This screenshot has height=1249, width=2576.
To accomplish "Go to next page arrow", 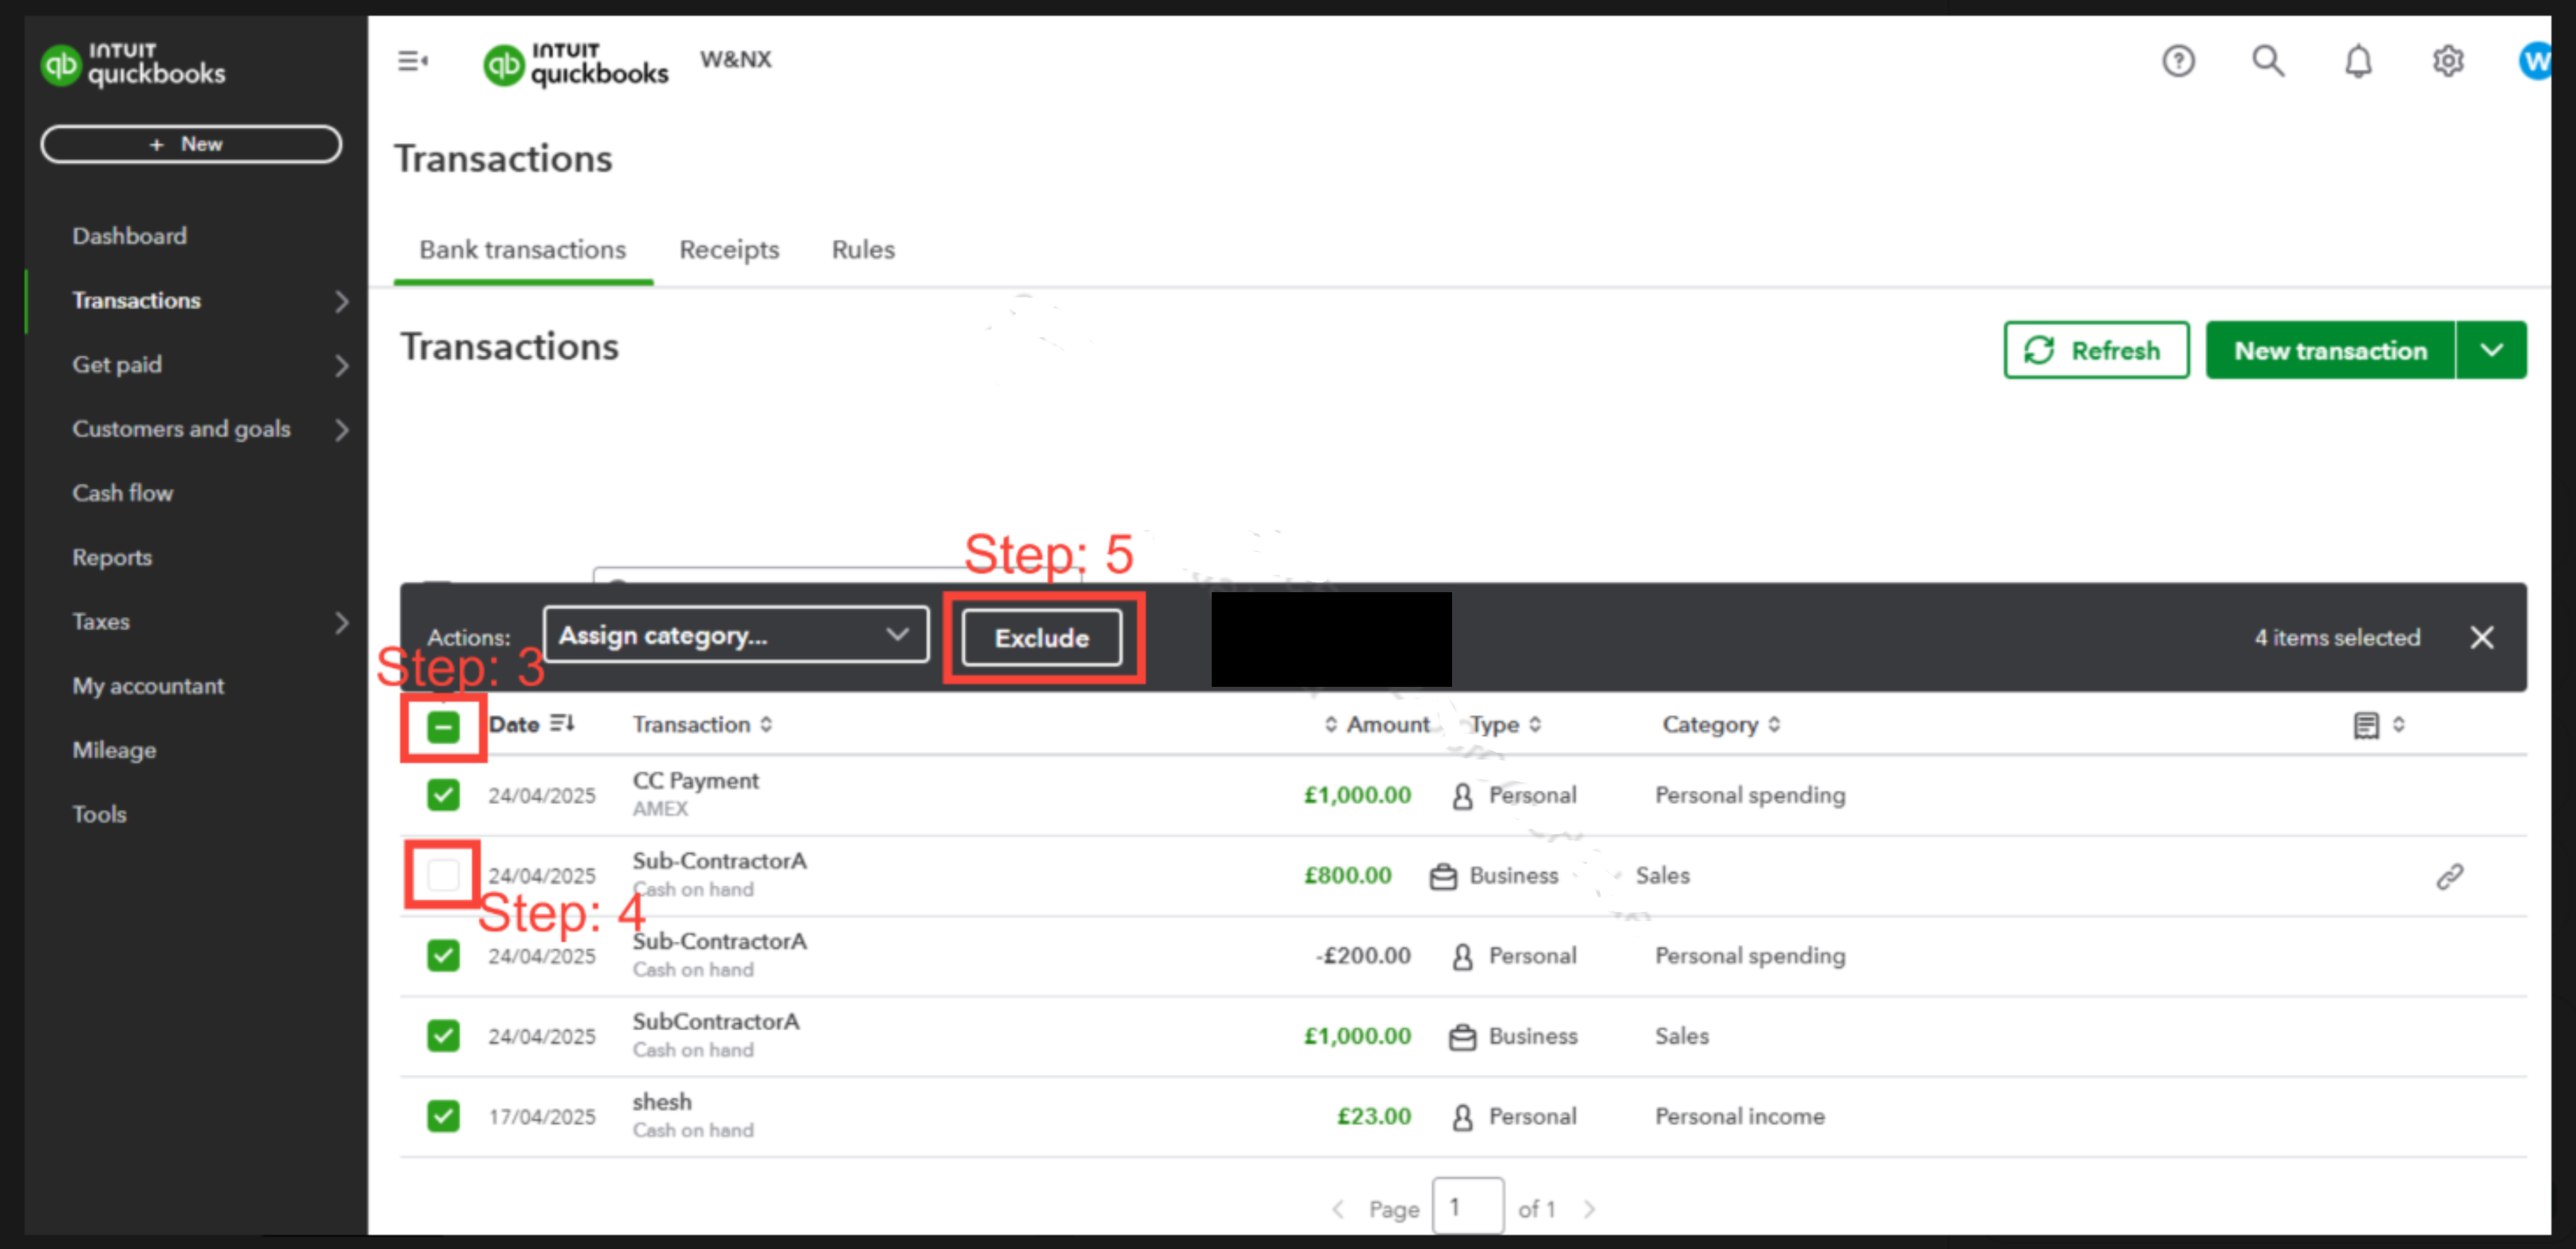I will point(1589,1209).
